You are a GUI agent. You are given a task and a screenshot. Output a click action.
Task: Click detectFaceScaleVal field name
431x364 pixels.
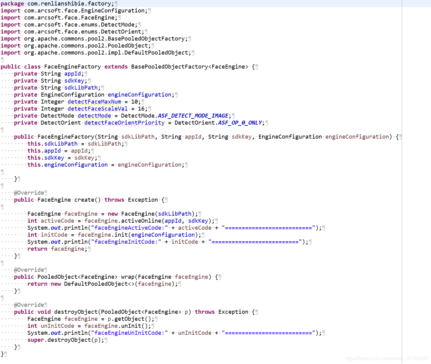98,109
